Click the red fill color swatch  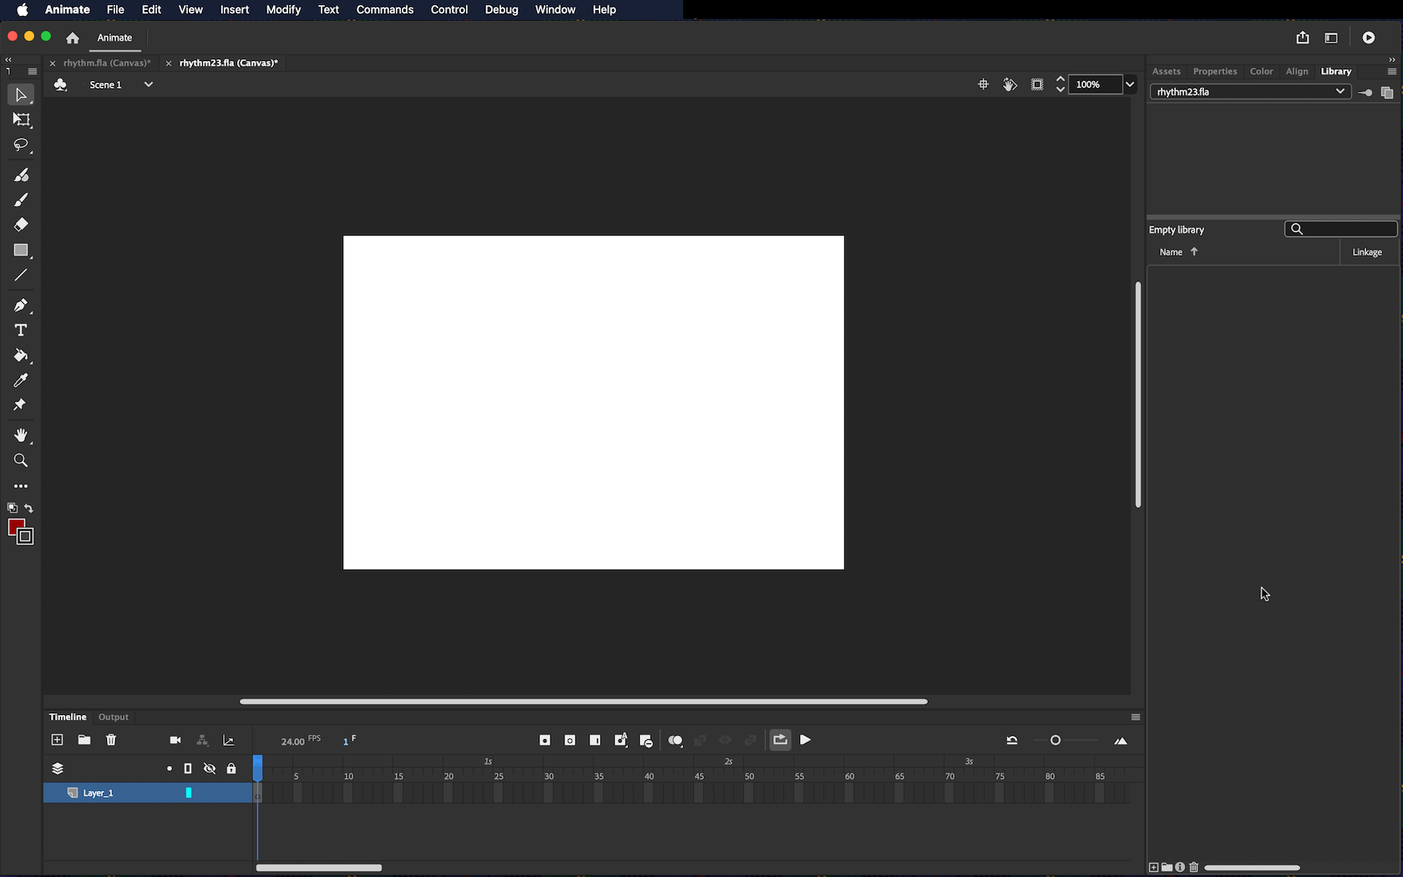(x=16, y=527)
